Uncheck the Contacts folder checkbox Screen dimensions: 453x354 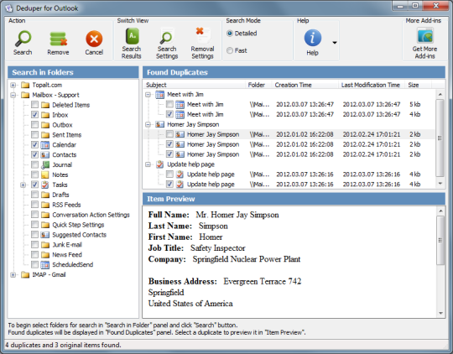[34, 154]
